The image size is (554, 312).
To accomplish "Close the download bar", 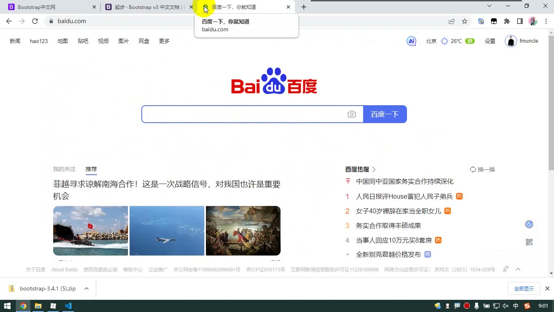I will coord(547,288).
